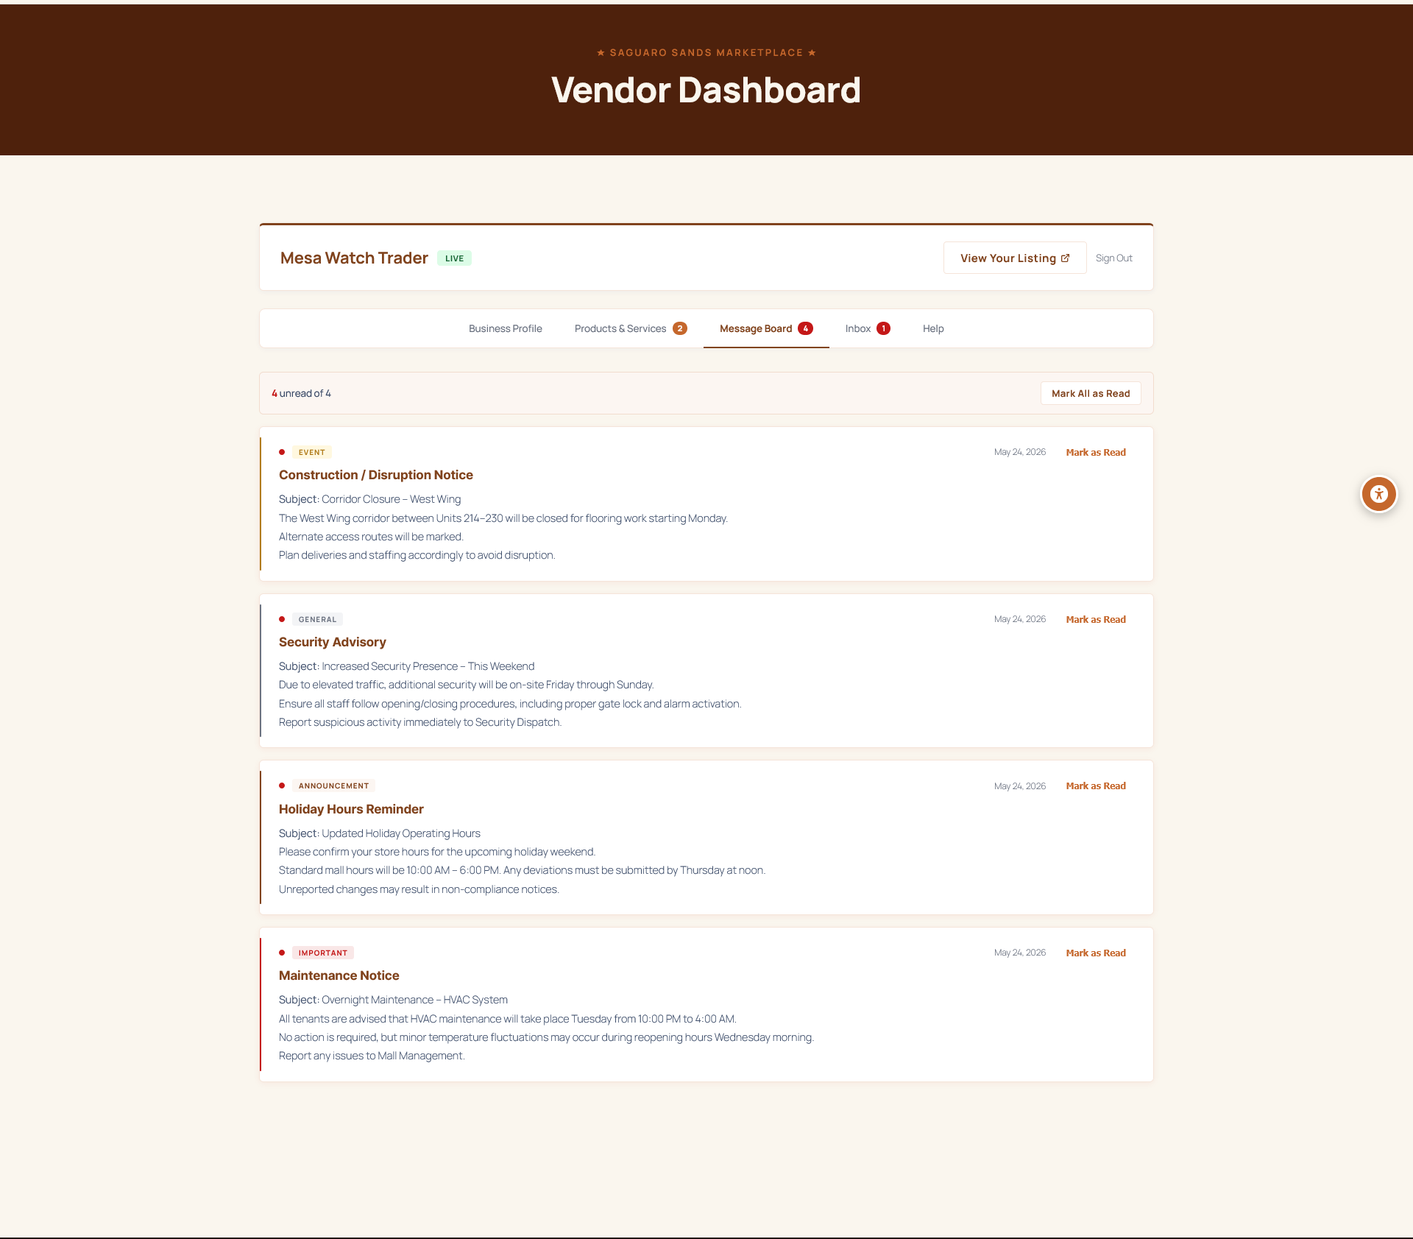Click the ANNOUNCEMENT category tag

[333, 786]
